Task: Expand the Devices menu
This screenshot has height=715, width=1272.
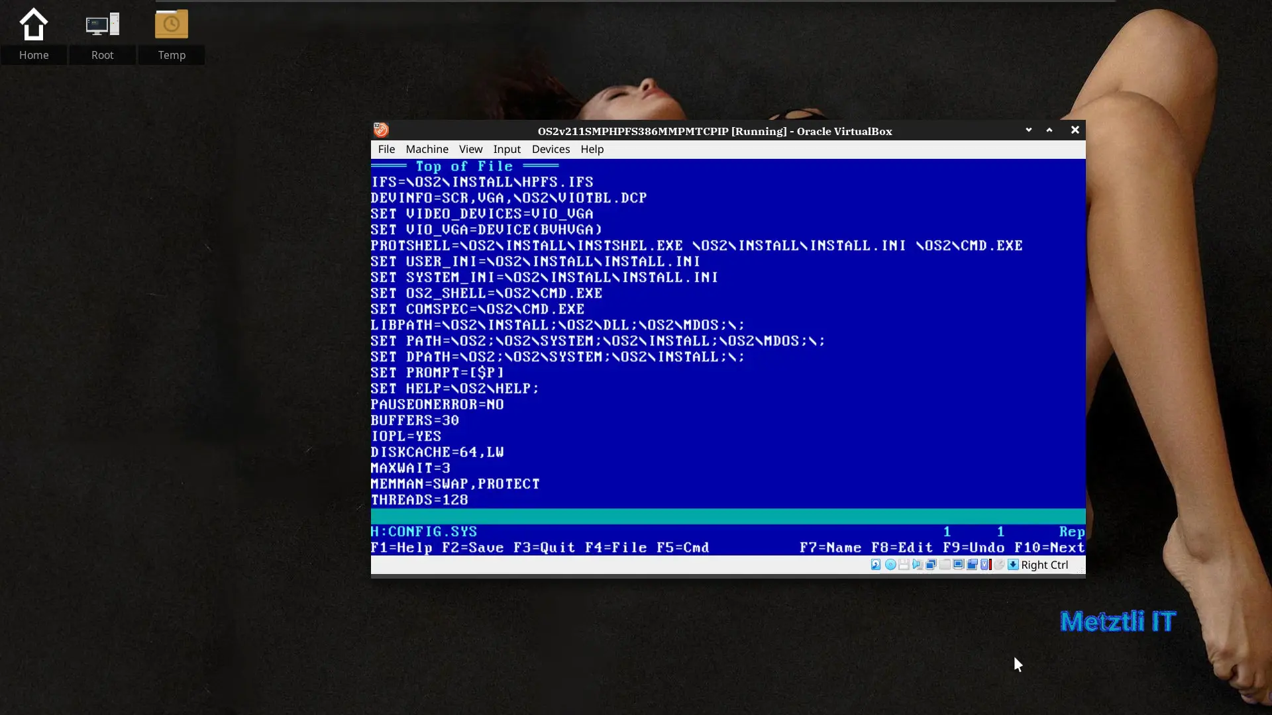Action: (551, 149)
